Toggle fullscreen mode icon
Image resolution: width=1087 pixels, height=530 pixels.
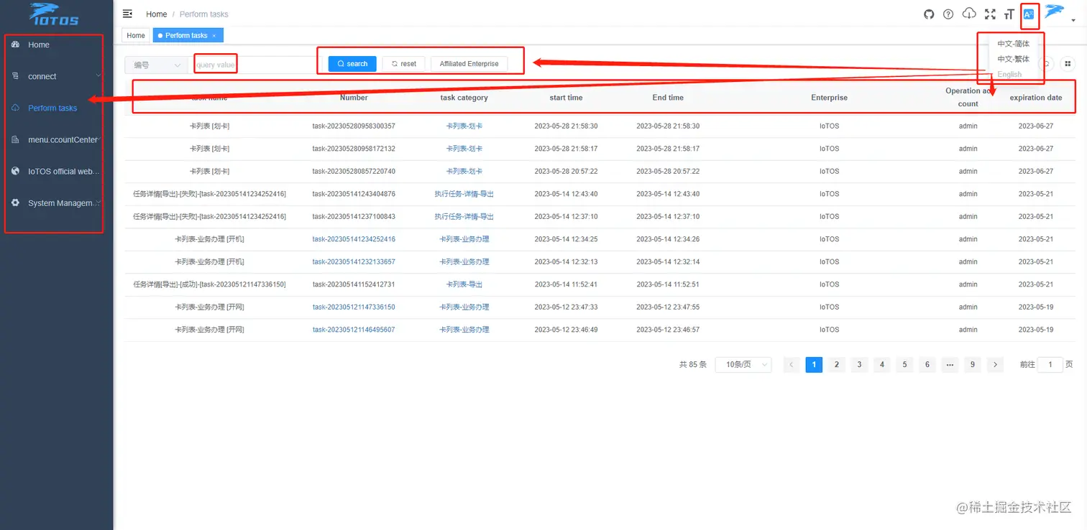pos(990,14)
